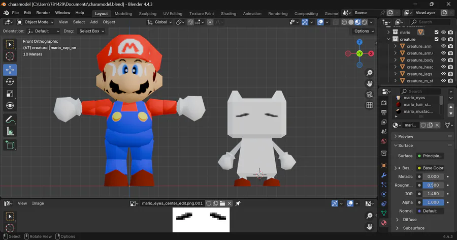Open the Render properties tab
The width and height of the screenshot is (457, 240).
(x=384, y=103)
